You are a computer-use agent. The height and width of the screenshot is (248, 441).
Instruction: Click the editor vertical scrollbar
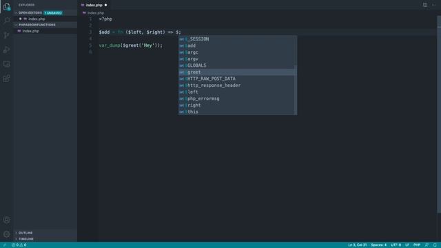tap(439, 115)
